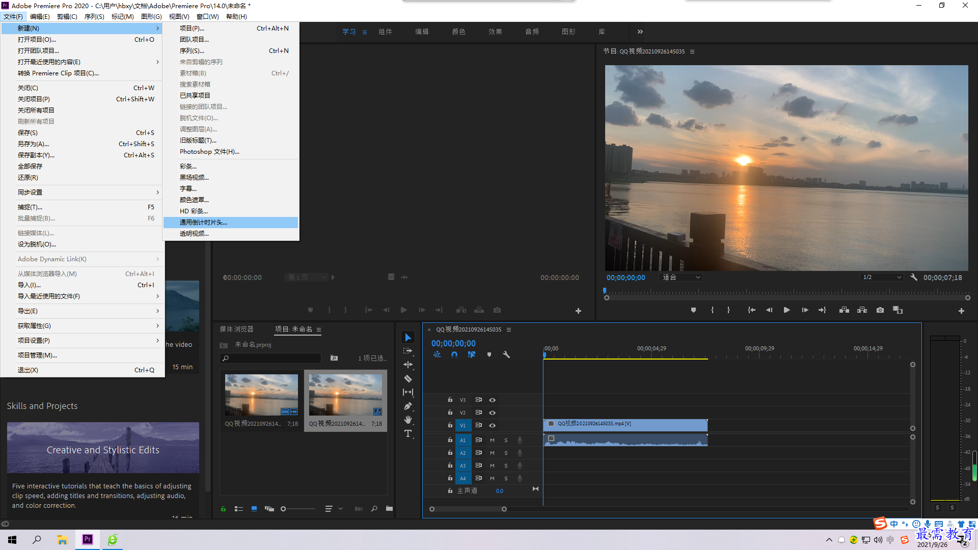
Task: Open the 适合 zoom level dropdown
Action: 681,278
